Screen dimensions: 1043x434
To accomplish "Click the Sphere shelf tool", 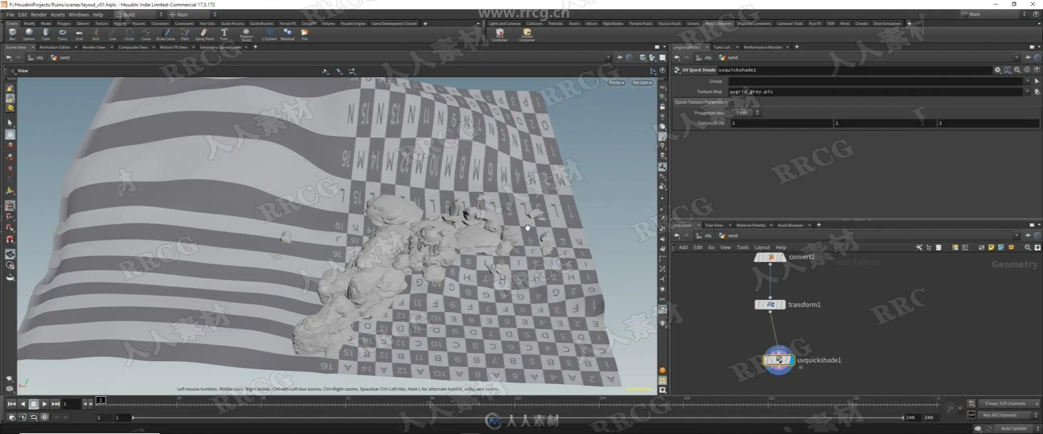I will 29,34.
